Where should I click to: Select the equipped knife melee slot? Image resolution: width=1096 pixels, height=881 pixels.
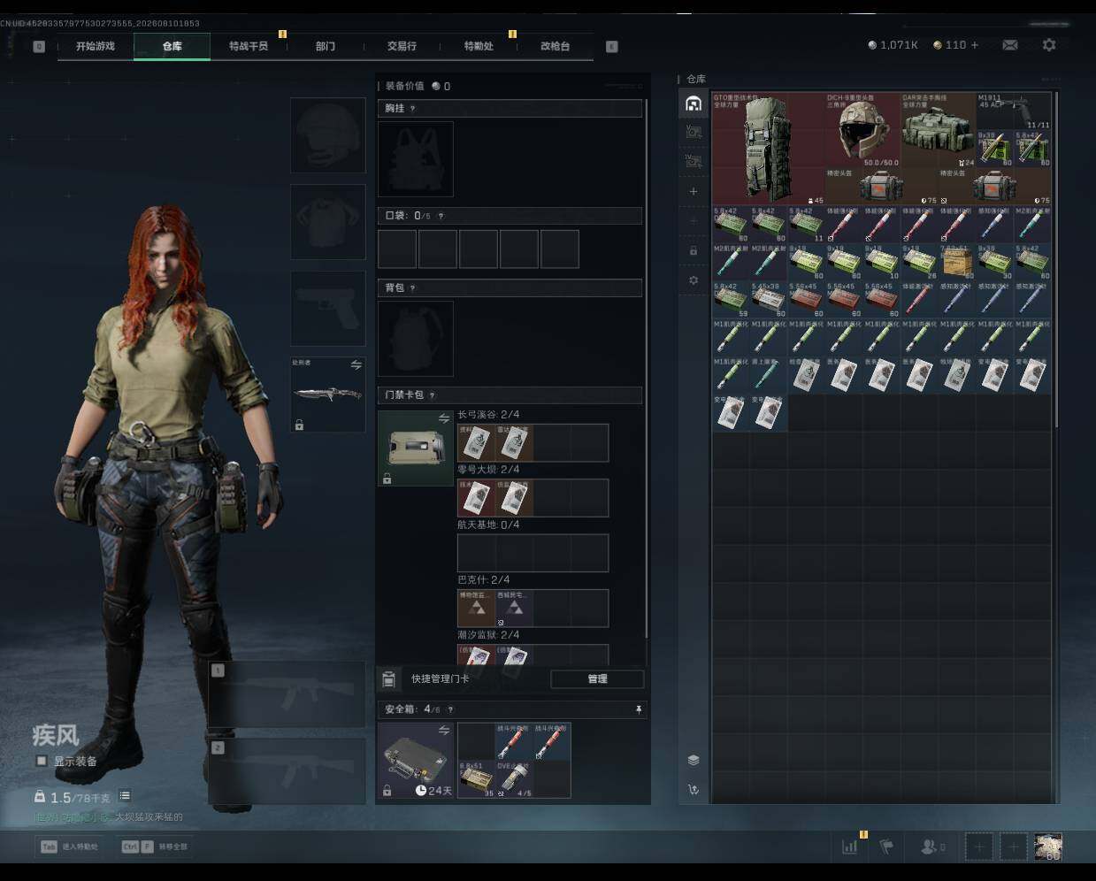click(327, 394)
